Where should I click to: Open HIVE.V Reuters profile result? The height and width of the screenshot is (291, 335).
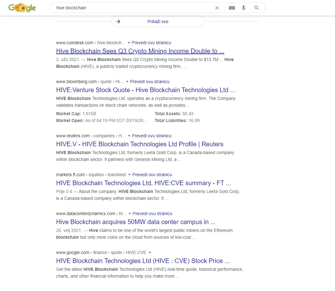point(140,144)
